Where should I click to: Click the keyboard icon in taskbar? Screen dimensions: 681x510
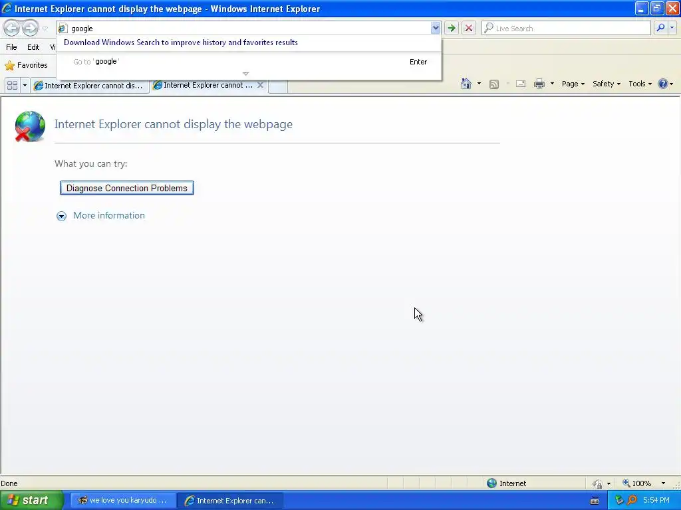(595, 501)
